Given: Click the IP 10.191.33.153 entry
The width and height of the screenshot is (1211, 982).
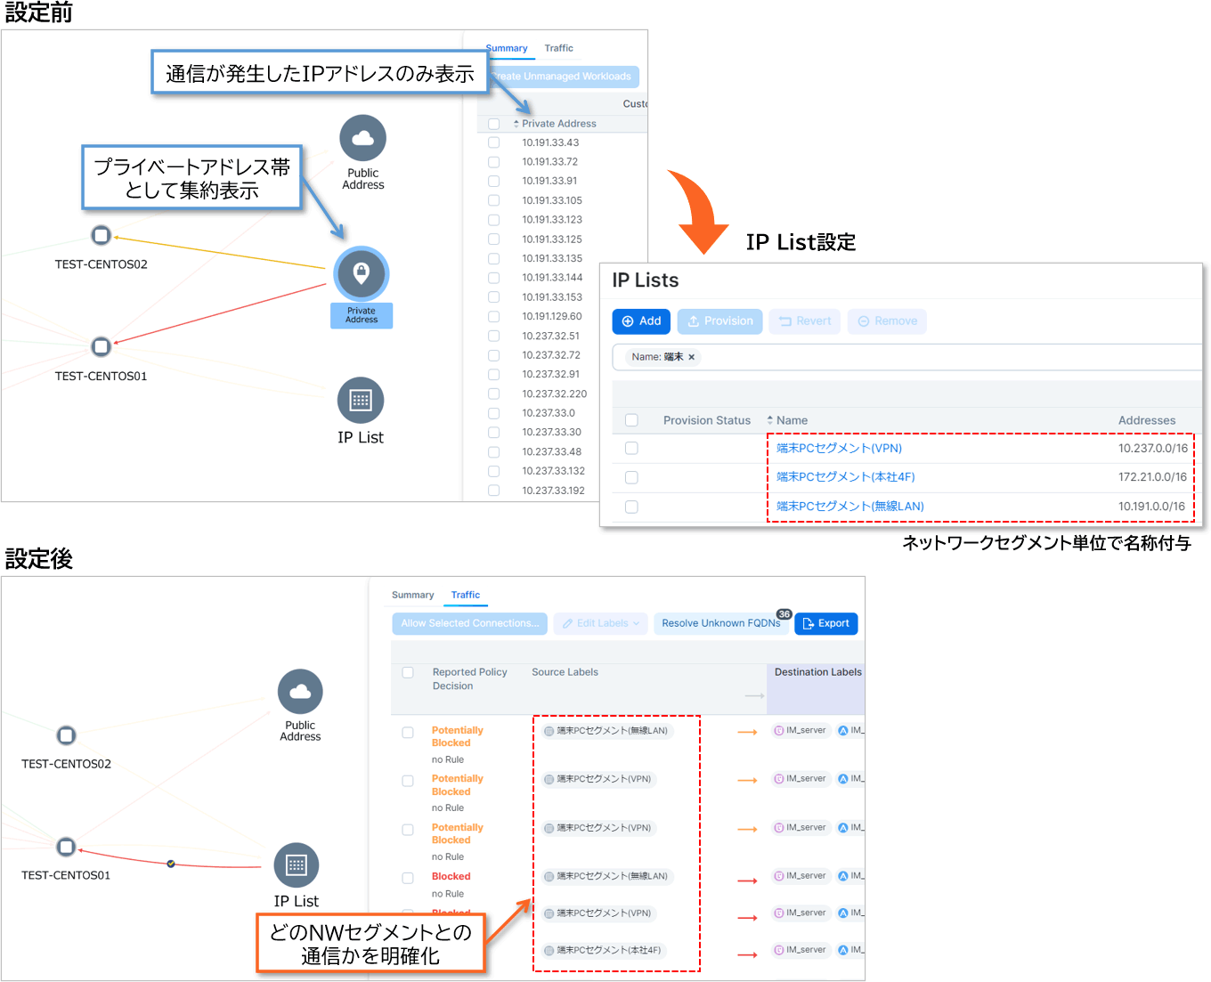Looking at the screenshot, I should pyautogui.click(x=552, y=297).
